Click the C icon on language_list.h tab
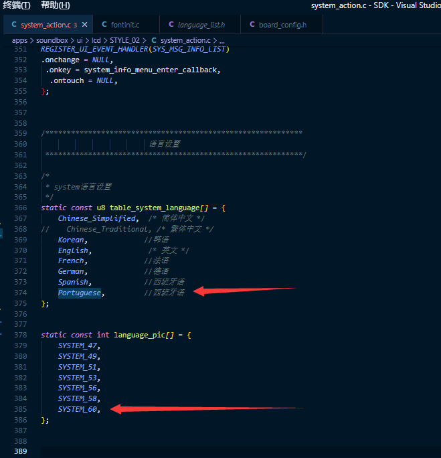Viewport: 441px width, 458px height. [x=171, y=25]
